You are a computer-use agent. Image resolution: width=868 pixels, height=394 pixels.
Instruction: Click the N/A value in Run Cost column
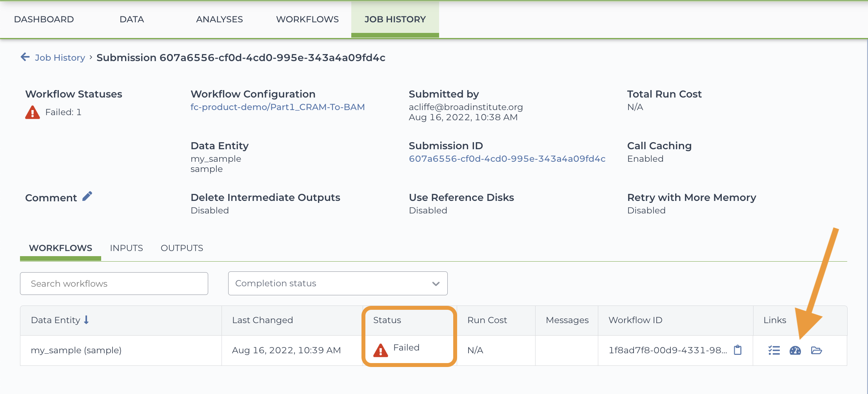pyautogui.click(x=475, y=350)
